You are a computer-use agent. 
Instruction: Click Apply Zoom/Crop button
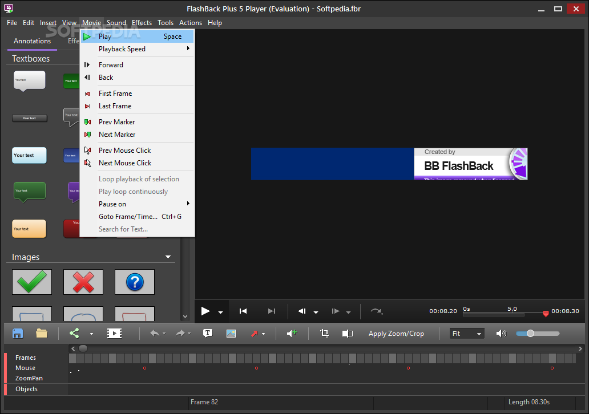point(396,333)
